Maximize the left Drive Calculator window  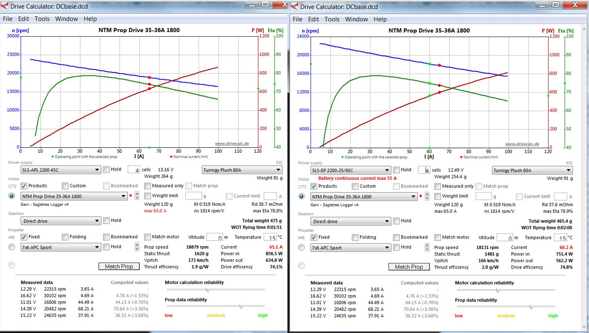[265, 5]
